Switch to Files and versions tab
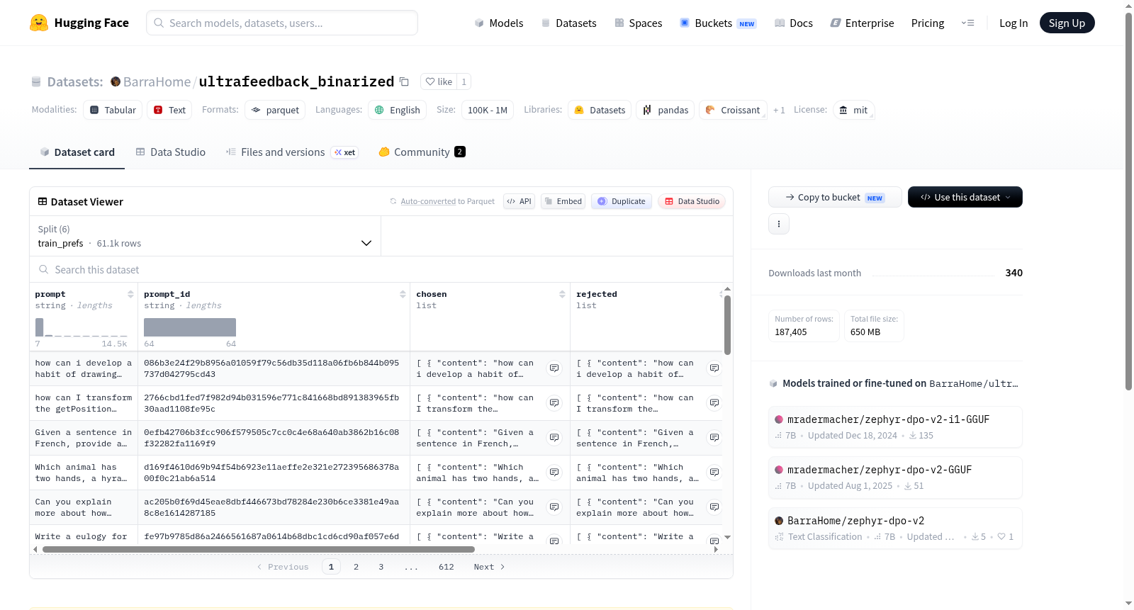Image resolution: width=1134 pixels, height=610 pixels. coord(291,152)
